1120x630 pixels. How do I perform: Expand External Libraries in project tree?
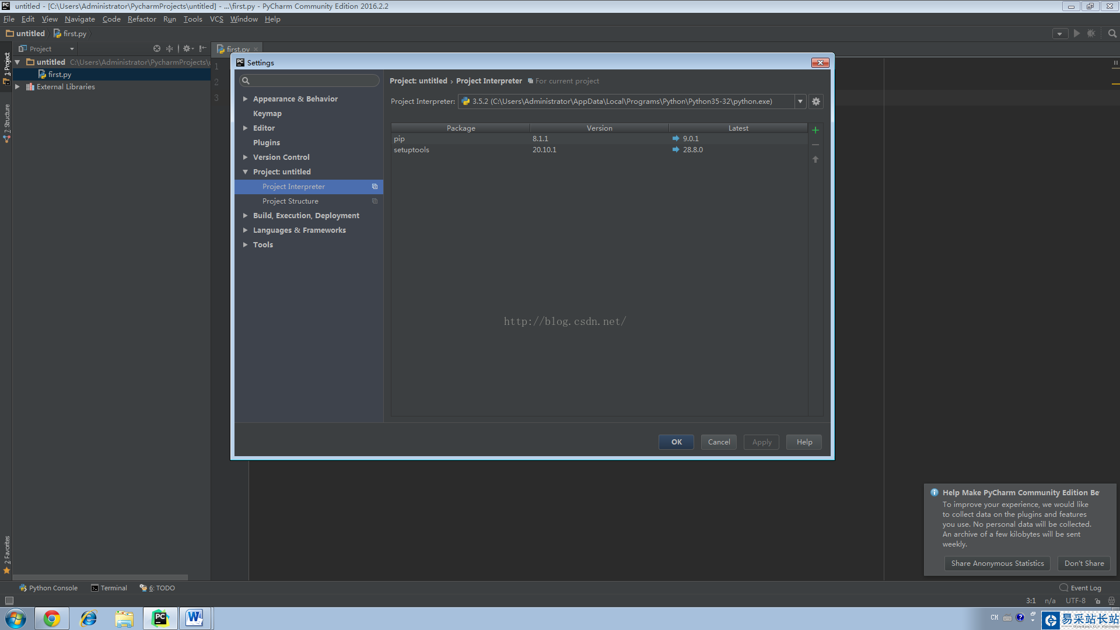click(x=17, y=87)
